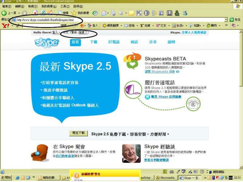
Task: Open the Back button history dropdown arrow
Action: coord(19,13)
